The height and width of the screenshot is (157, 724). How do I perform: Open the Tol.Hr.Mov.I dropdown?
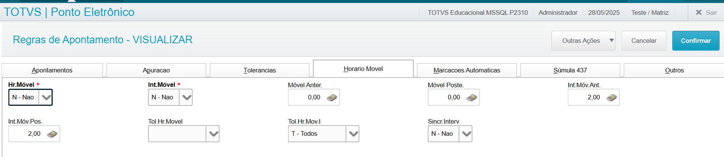tap(353, 134)
